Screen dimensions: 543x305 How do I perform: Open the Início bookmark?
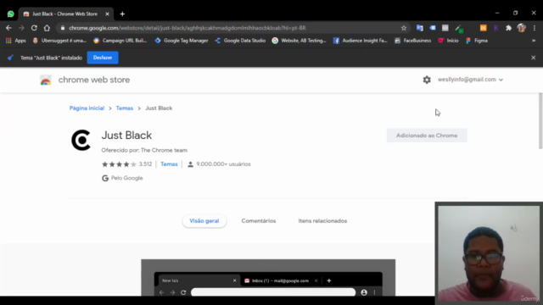[x=448, y=41]
